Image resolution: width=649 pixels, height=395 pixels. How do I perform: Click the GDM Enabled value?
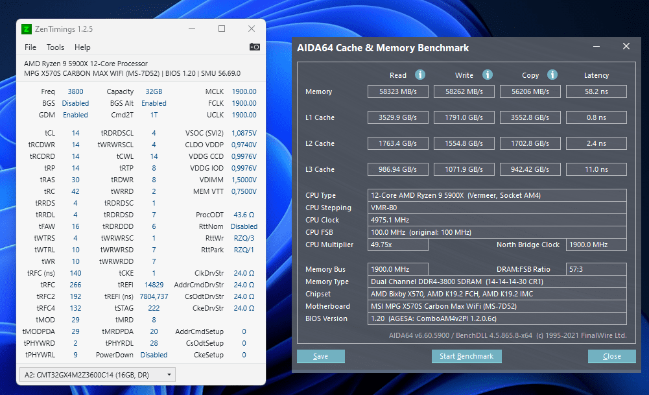(x=75, y=115)
